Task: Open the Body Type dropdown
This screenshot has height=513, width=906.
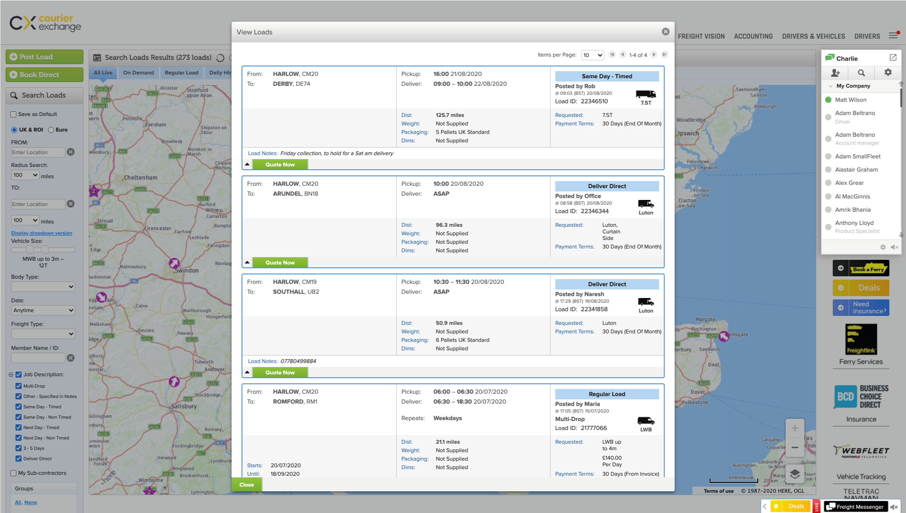Action: (43, 287)
